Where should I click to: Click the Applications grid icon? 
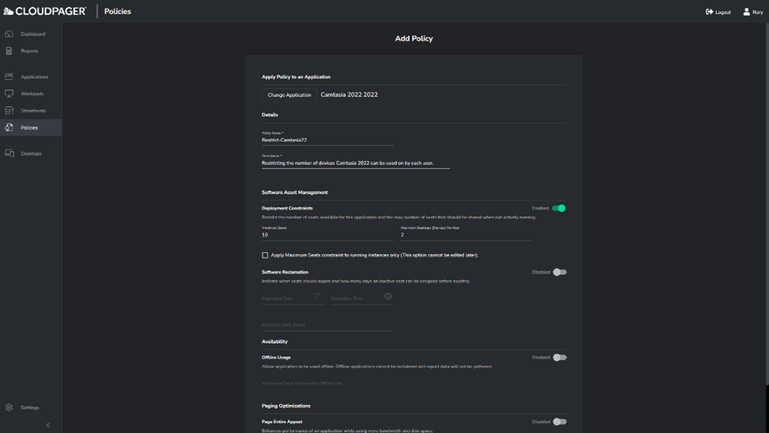(9, 76)
